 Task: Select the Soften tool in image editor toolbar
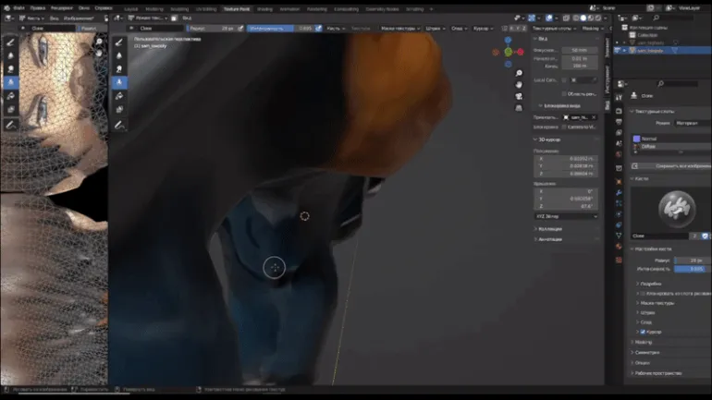(x=11, y=55)
